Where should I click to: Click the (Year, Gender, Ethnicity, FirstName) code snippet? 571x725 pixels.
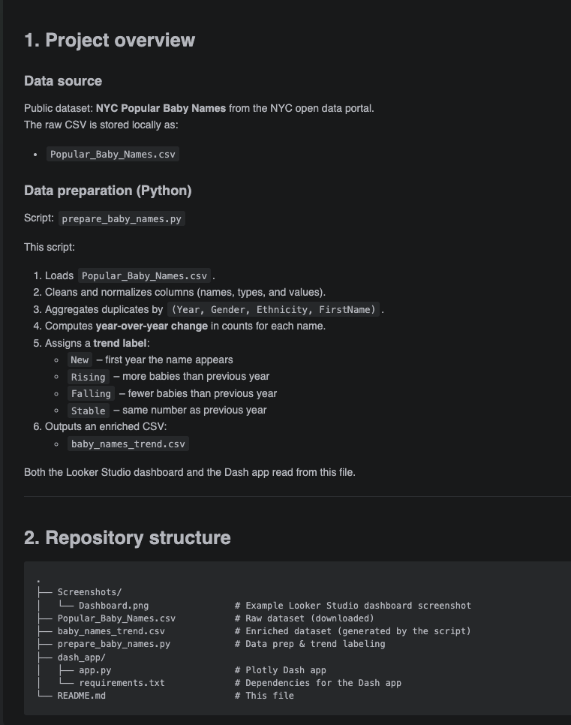[274, 309]
